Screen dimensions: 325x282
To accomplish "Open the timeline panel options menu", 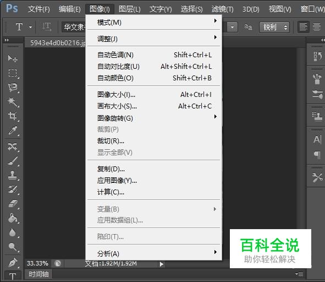I will coord(299,274).
